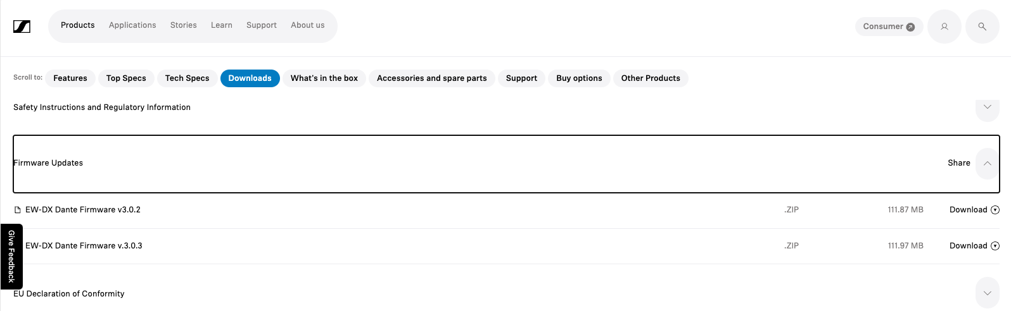Open the Consumer site switcher
Screen dimensions: 1011x311
pyautogui.click(x=888, y=27)
